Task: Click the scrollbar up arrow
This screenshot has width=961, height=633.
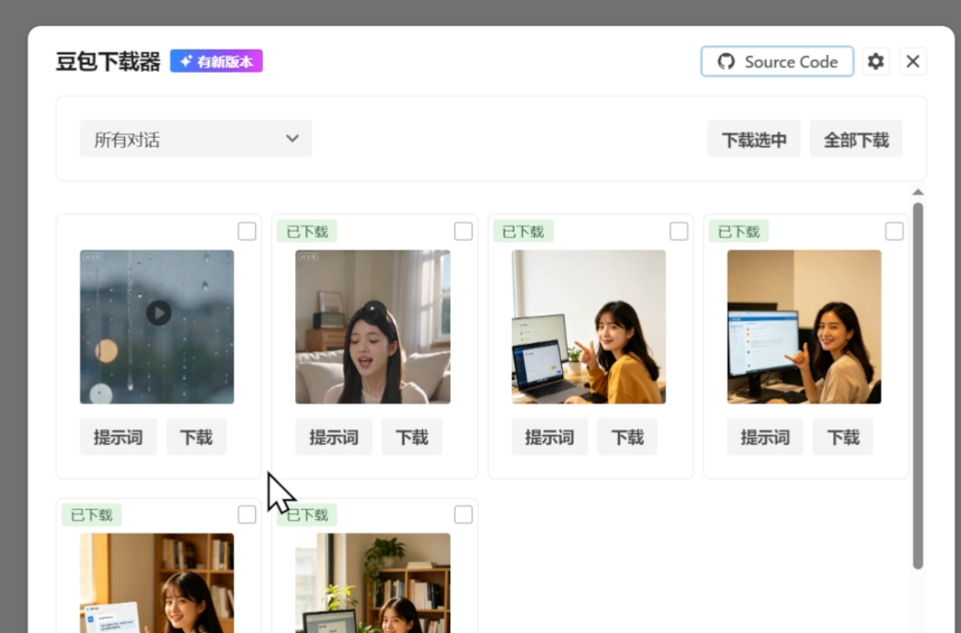Action: [x=918, y=193]
